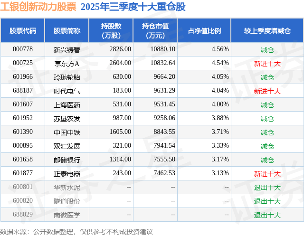Click stock name 上海医药

67,105
